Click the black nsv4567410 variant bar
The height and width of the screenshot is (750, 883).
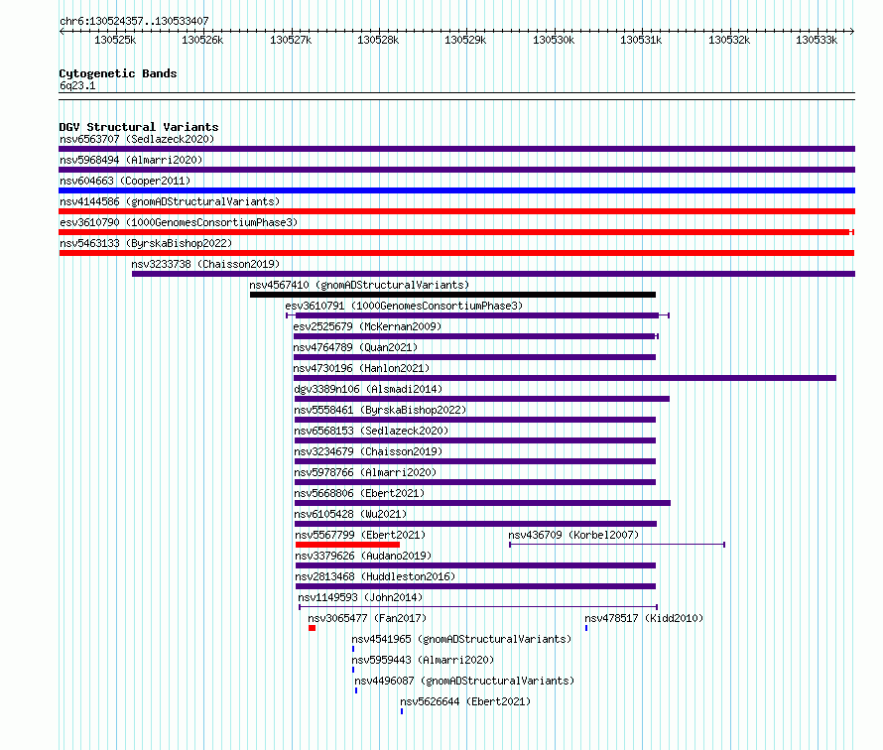[452, 295]
